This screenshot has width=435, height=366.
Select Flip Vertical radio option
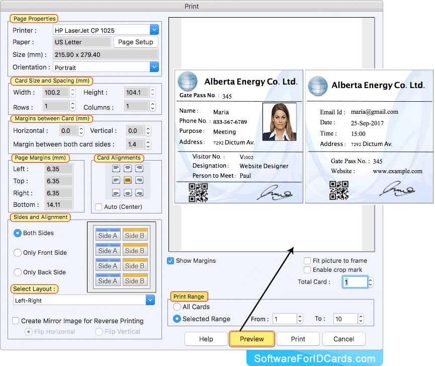click(99, 332)
